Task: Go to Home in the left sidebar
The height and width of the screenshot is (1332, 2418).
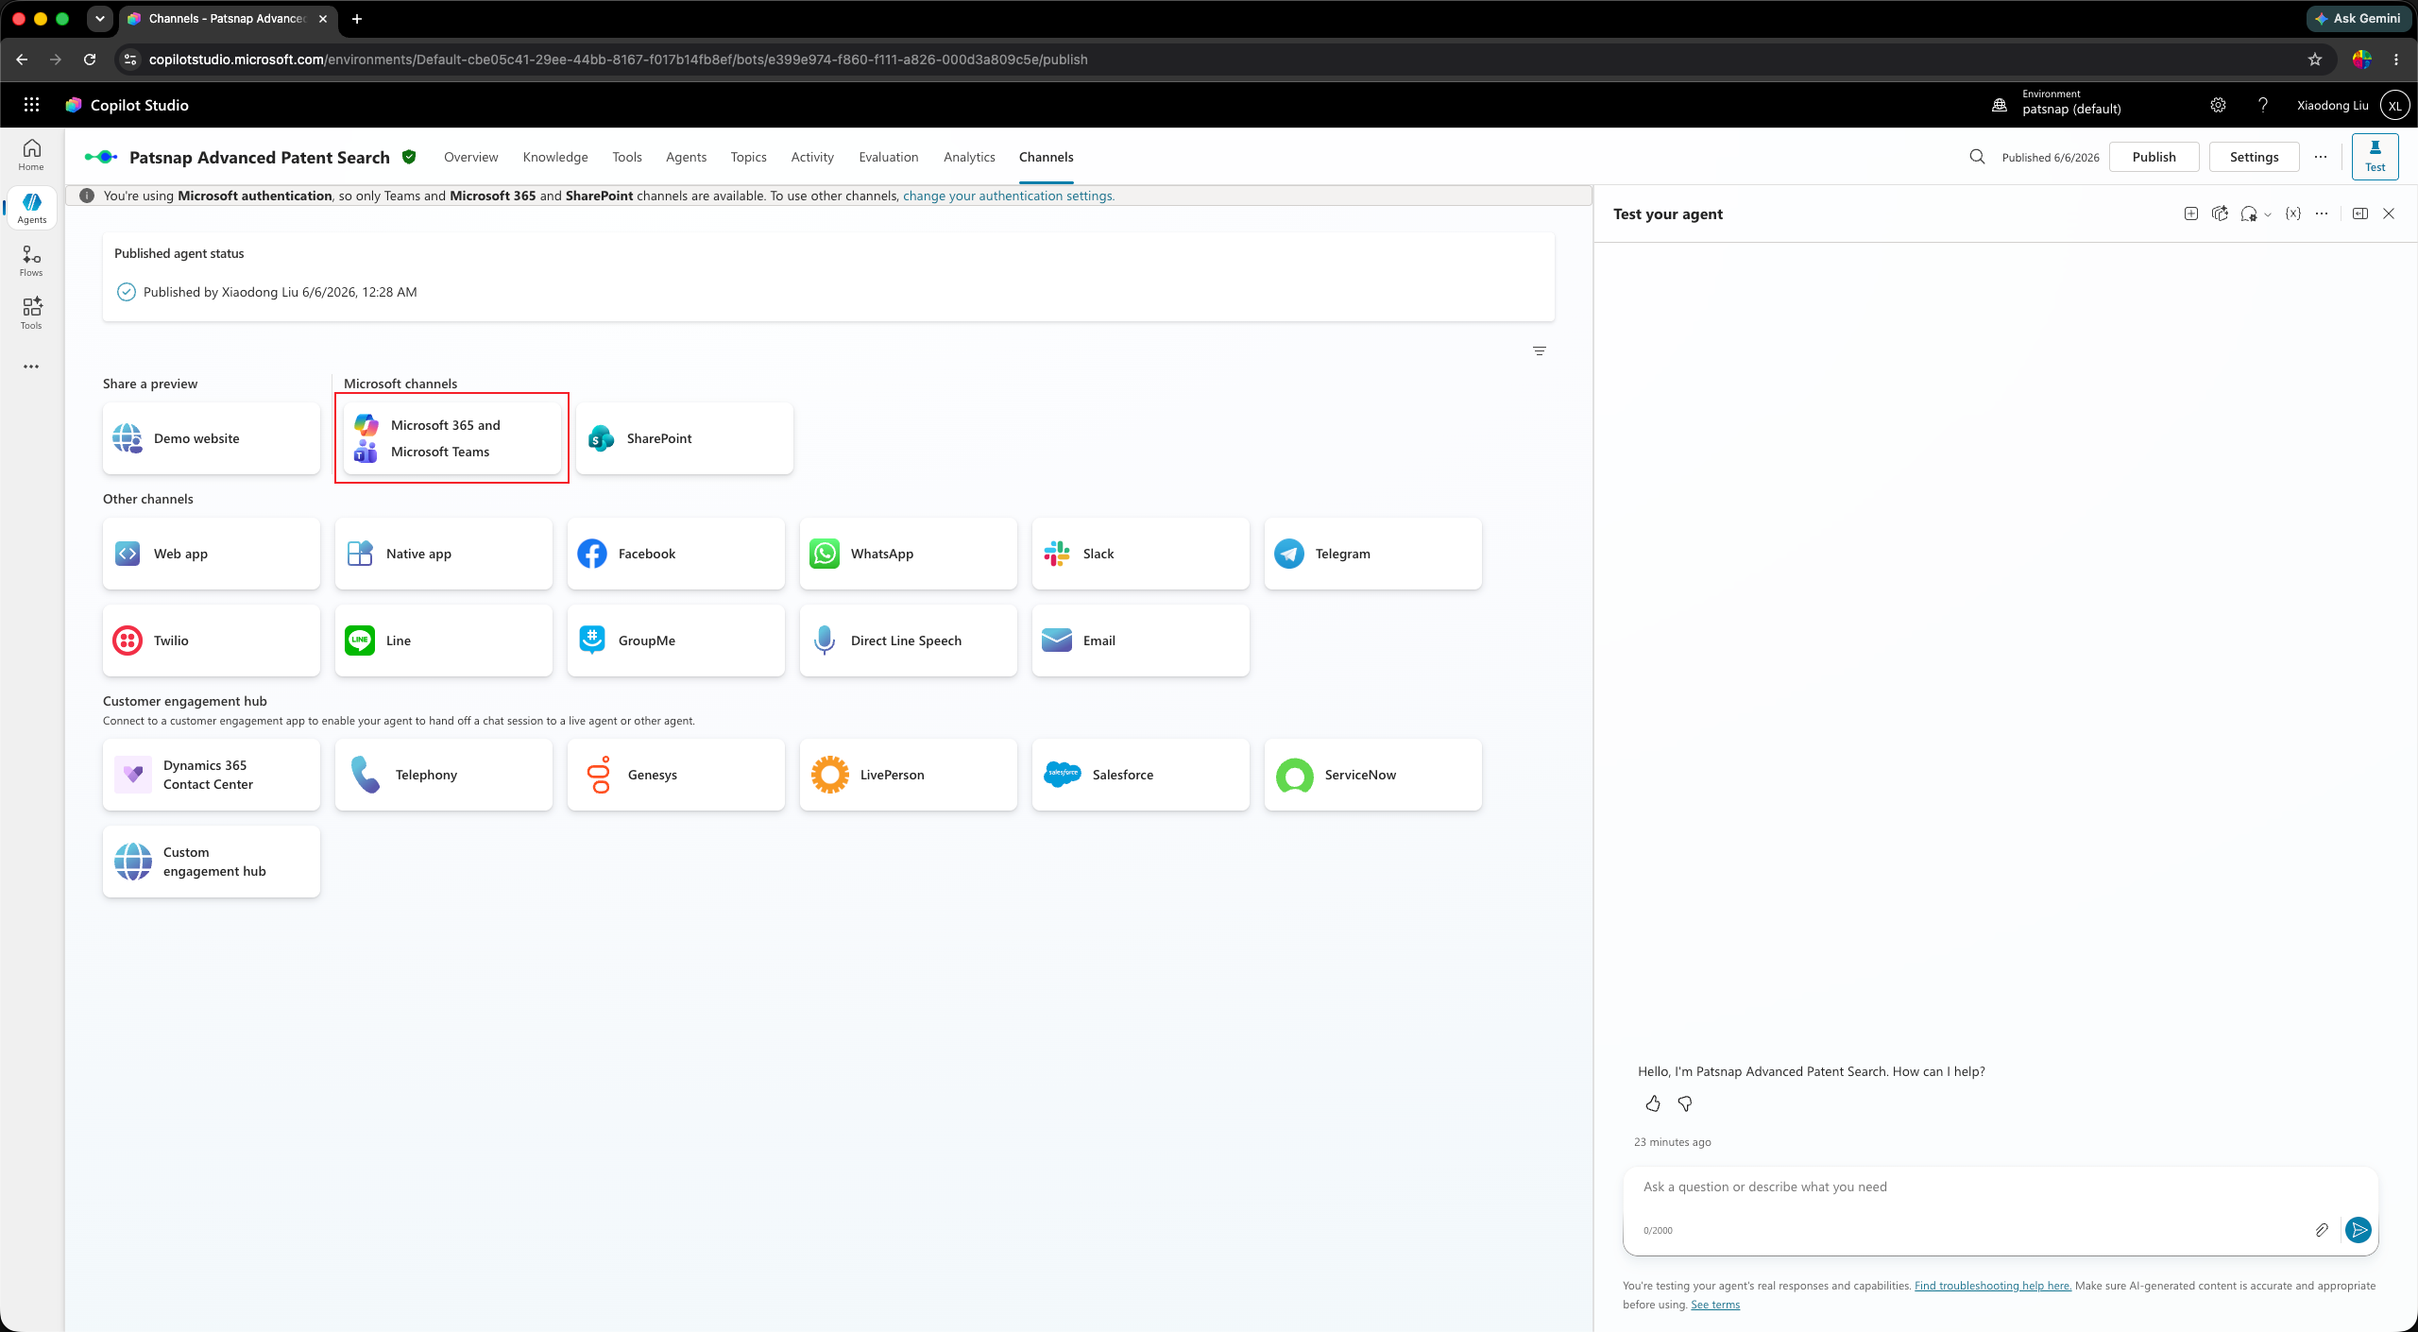Action: coord(31,155)
